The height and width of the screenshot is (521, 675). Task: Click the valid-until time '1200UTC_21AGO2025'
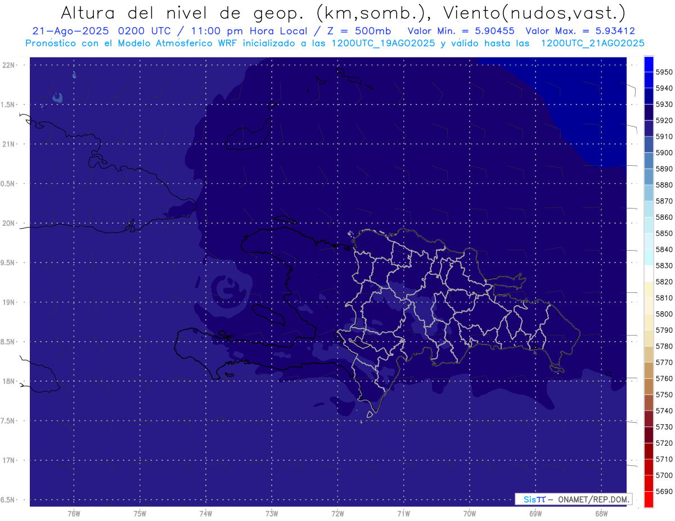point(592,43)
